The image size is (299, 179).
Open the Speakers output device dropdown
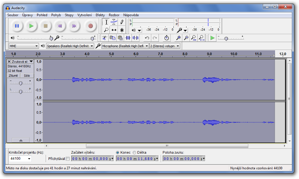[70, 46]
